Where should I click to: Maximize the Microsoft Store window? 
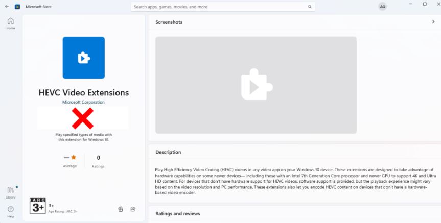coord(425,4)
